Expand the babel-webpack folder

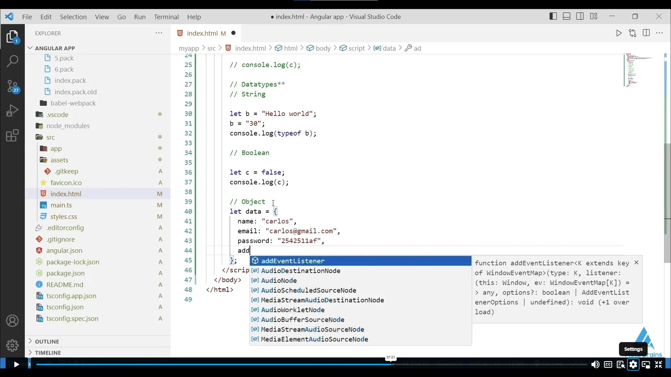tap(98, 103)
